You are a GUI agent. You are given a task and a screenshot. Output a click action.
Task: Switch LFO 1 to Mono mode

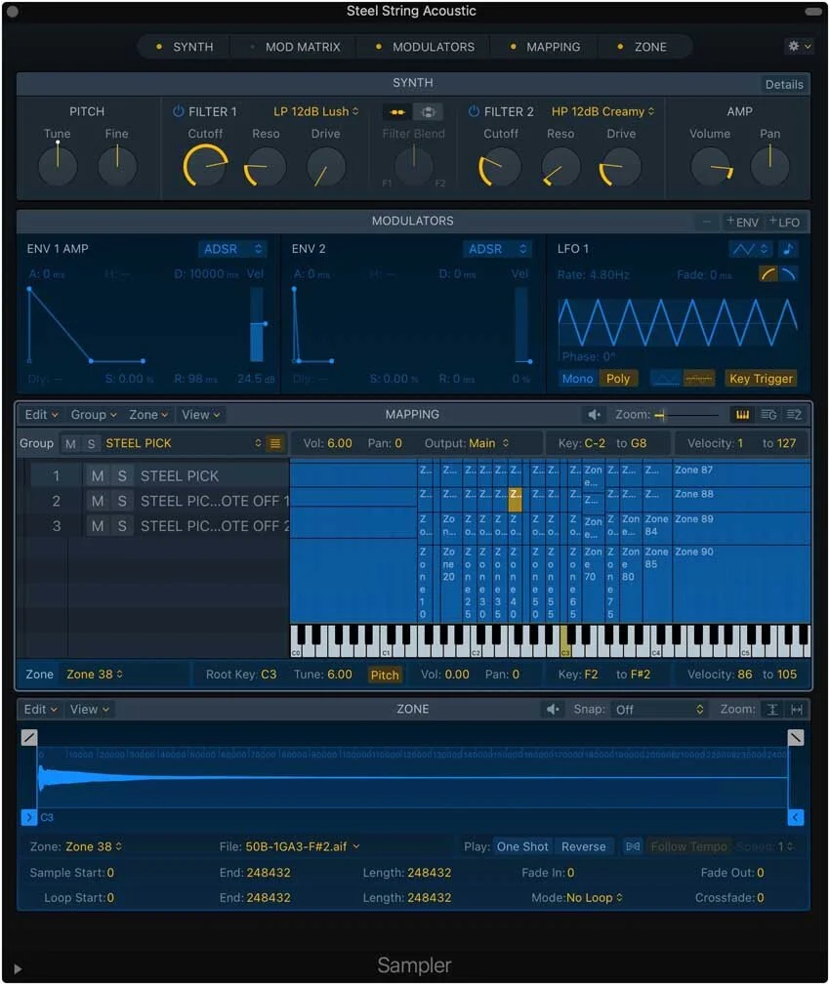577,378
